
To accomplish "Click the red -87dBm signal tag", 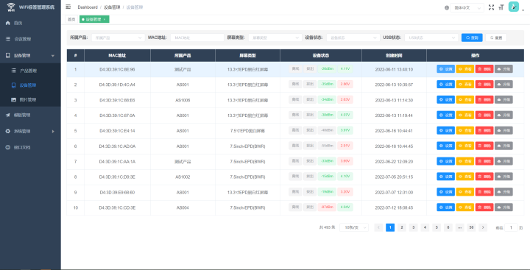I will (x=327, y=207).
